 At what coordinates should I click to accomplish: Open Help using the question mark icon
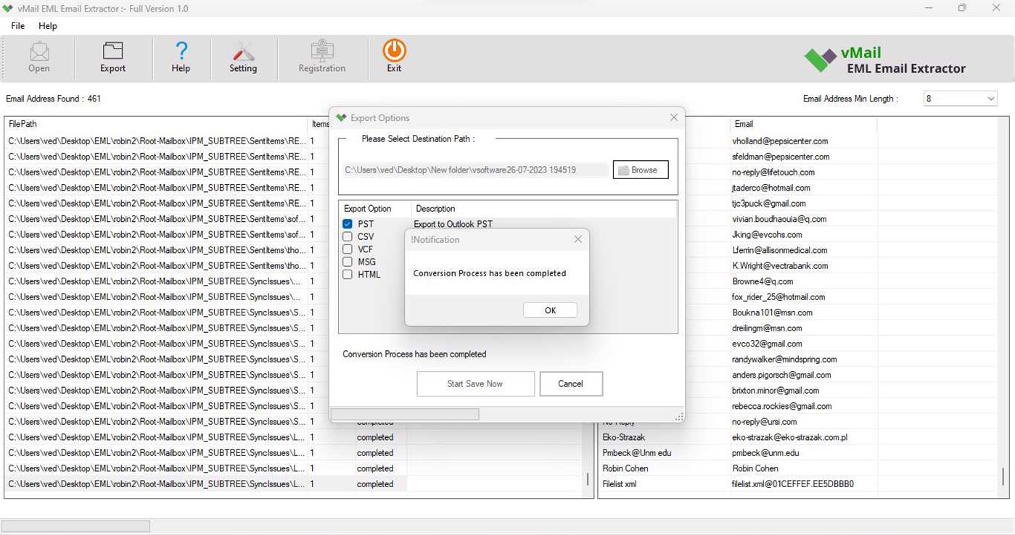180,56
